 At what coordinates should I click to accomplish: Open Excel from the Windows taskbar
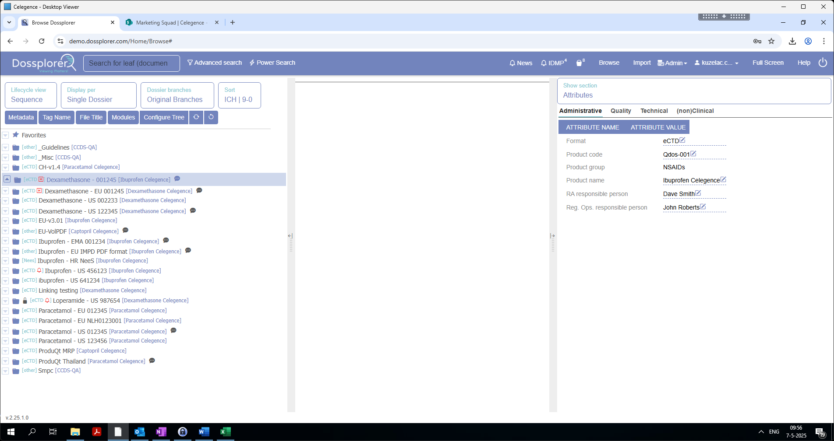225,432
